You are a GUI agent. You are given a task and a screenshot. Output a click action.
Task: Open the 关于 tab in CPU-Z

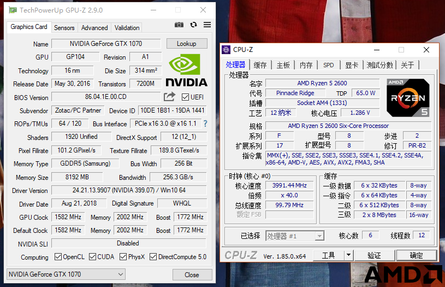[407, 65]
